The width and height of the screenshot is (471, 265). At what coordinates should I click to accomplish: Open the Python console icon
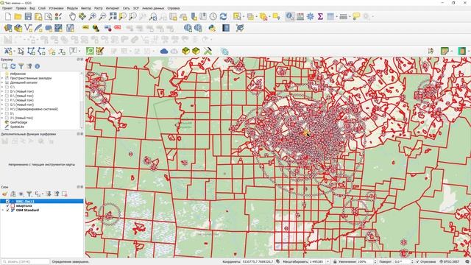(212, 28)
